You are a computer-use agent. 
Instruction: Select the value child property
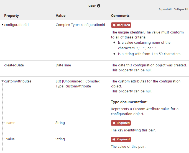point(11,139)
